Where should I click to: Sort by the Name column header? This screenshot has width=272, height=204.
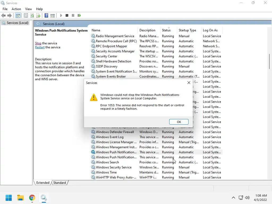coord(114,30)
